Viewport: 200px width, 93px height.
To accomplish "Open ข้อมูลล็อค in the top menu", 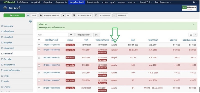I will click(48, 2).
